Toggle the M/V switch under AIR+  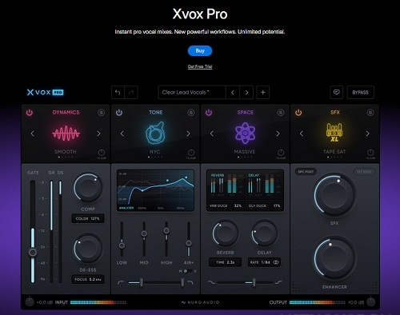pos(188,271)
